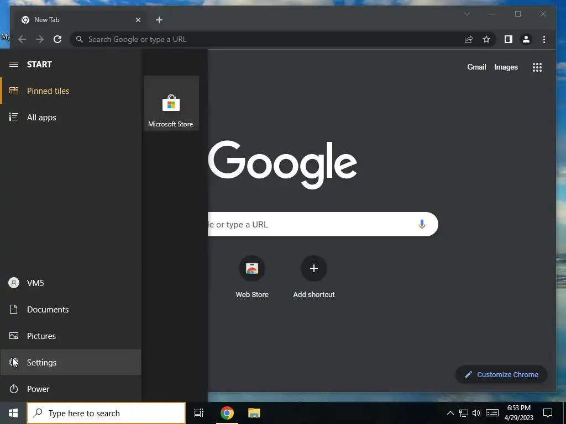Bookmark this tab with star icon
The height and width of the screenshot is (424, 566).
coord(486,39)
